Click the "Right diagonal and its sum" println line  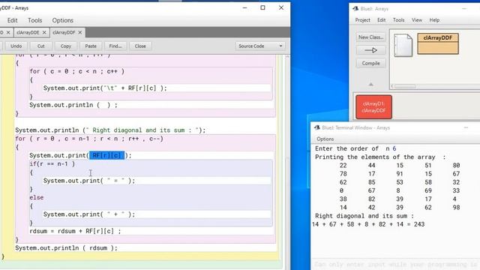[110, 130]
